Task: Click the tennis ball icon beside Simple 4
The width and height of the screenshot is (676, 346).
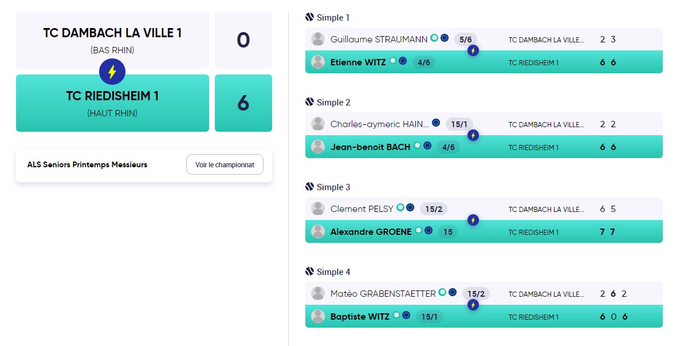Action: coord(309,272)
